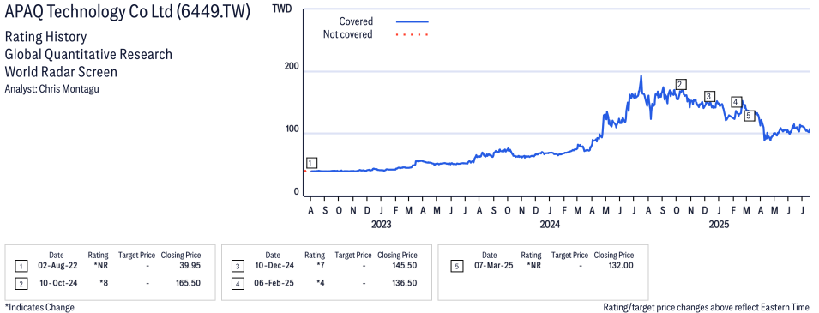Image resolution: width=819 pixels, height=313 pixels.
Task: Click numbered box 2 beside 10-Oct-24
Action: (21, 283)
